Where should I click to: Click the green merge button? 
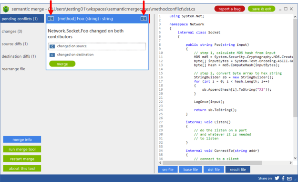pos(62,64)
